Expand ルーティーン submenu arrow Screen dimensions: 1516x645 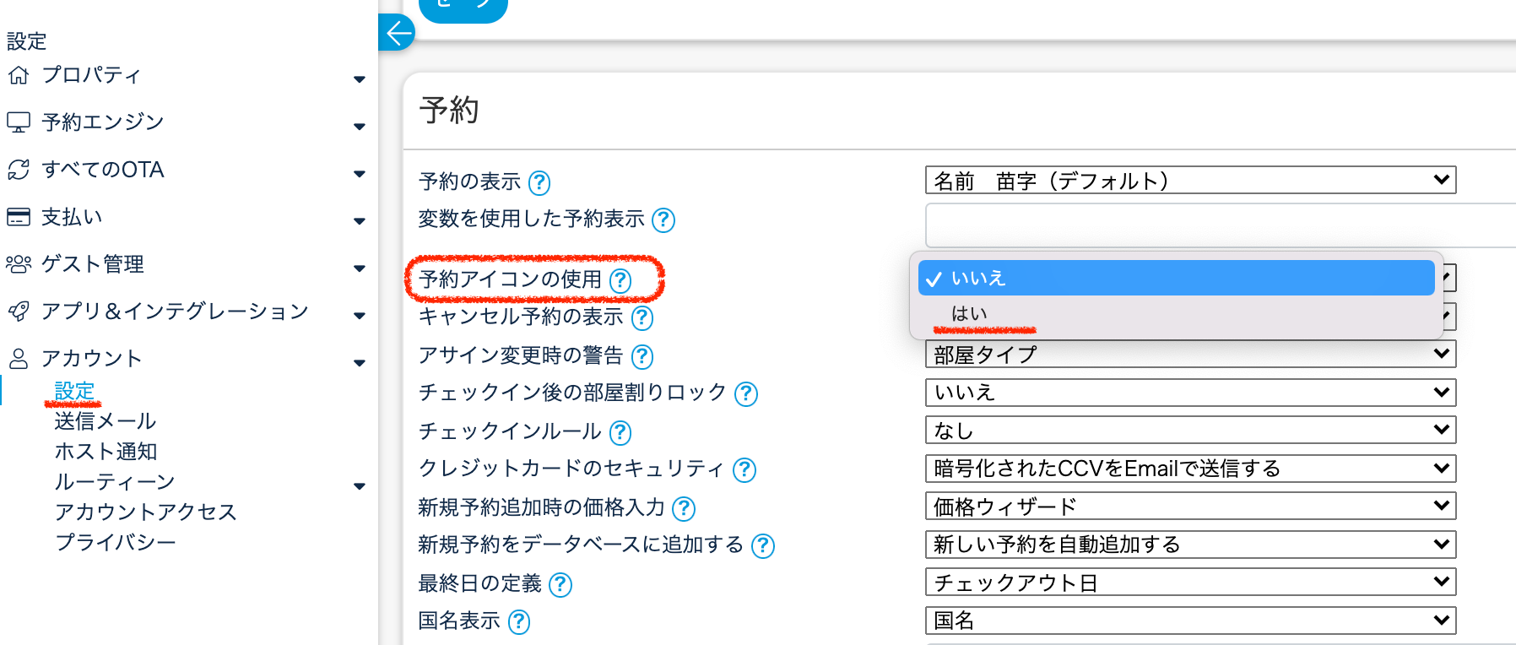(x=359, y=485)
